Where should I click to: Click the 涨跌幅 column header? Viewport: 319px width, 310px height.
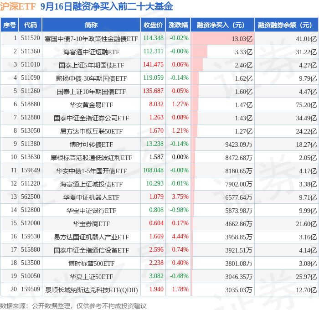[178, 25]
